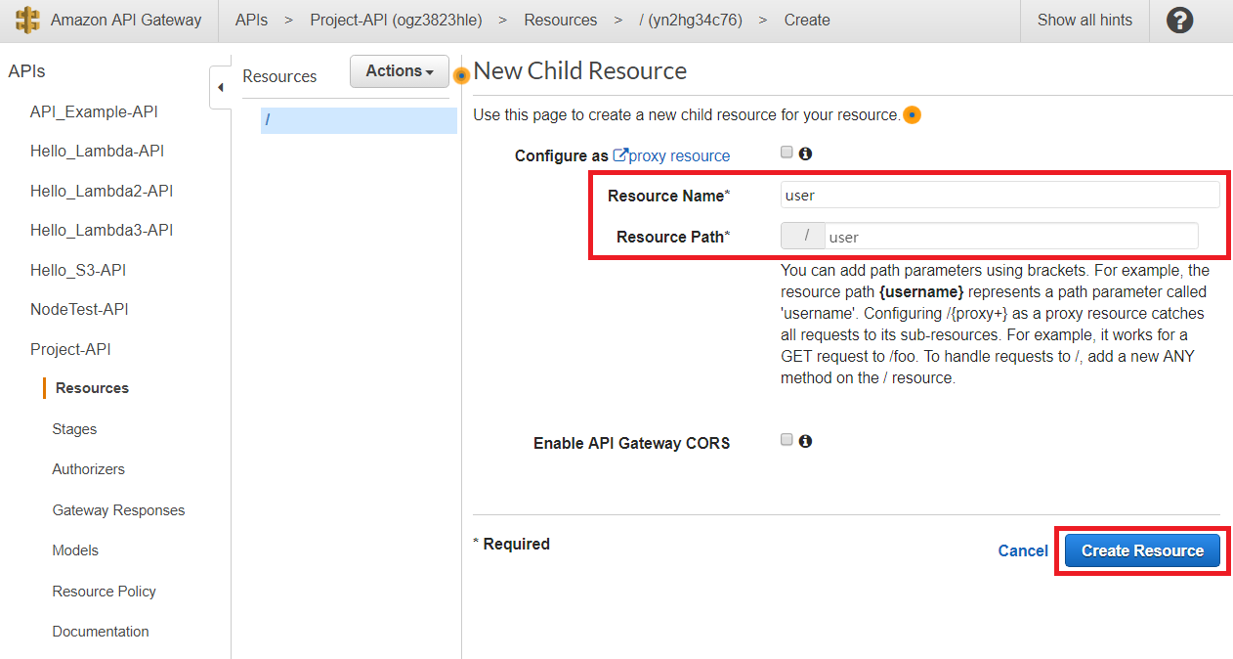The image size is (1233, 659).
Task: Enable the Configure as proxy resource checkbox
Action: [787, 153]
